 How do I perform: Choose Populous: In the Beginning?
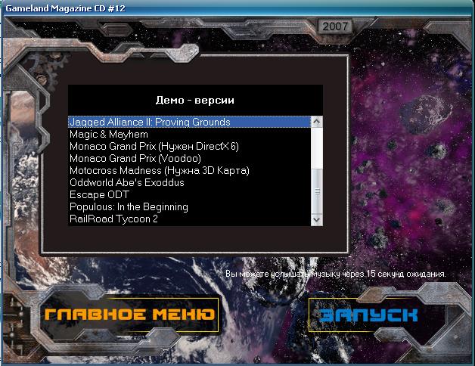tap(190, 207)
